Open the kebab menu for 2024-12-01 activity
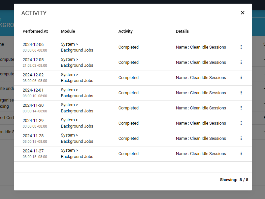 click(241, 93)
